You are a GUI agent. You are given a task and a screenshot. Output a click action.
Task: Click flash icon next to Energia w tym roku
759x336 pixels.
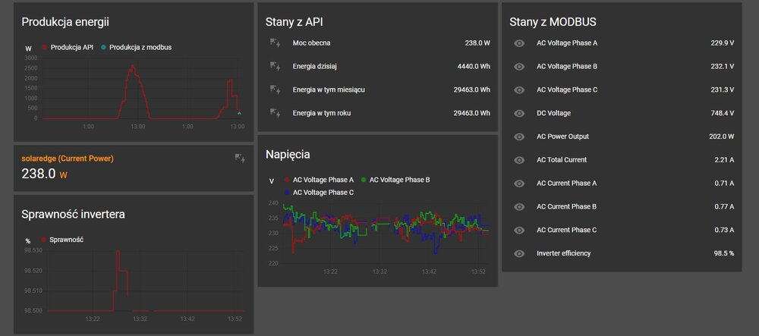click(275, 114)
